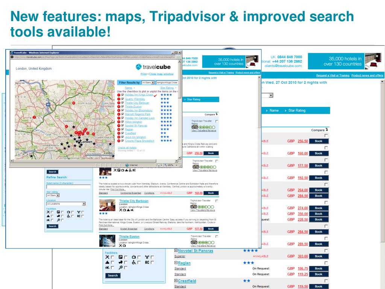Image resolution: width=385 pixels, height=289 pixels.
Task: Click the travelcube logo in map window
Action: click(x=153, y=67)
